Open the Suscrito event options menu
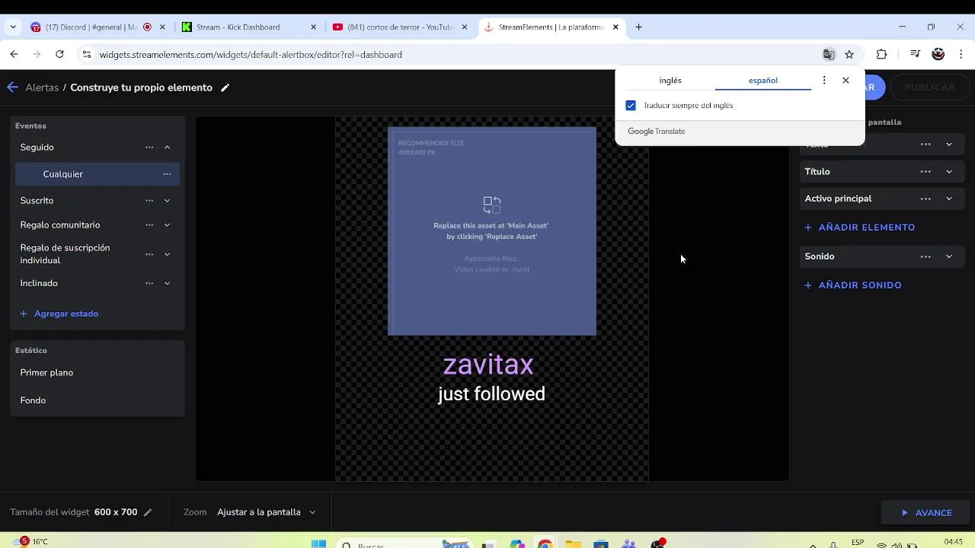Viewport: 975px width, 548px height. [149, 201]
